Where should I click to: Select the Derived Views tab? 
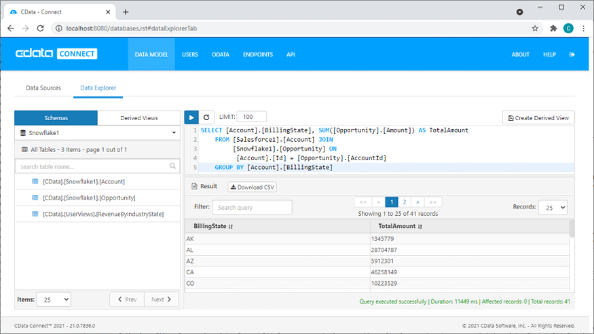pyautogui.click(x=139, y=117)
